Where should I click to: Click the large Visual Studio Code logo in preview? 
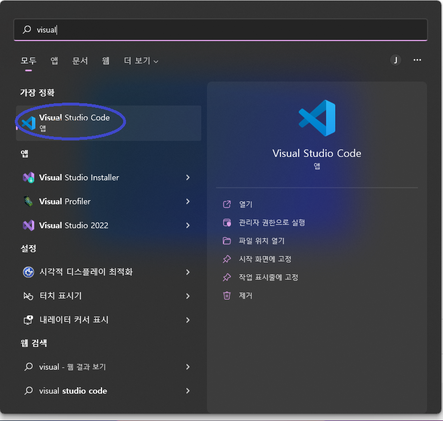click(x=317, y=118)
